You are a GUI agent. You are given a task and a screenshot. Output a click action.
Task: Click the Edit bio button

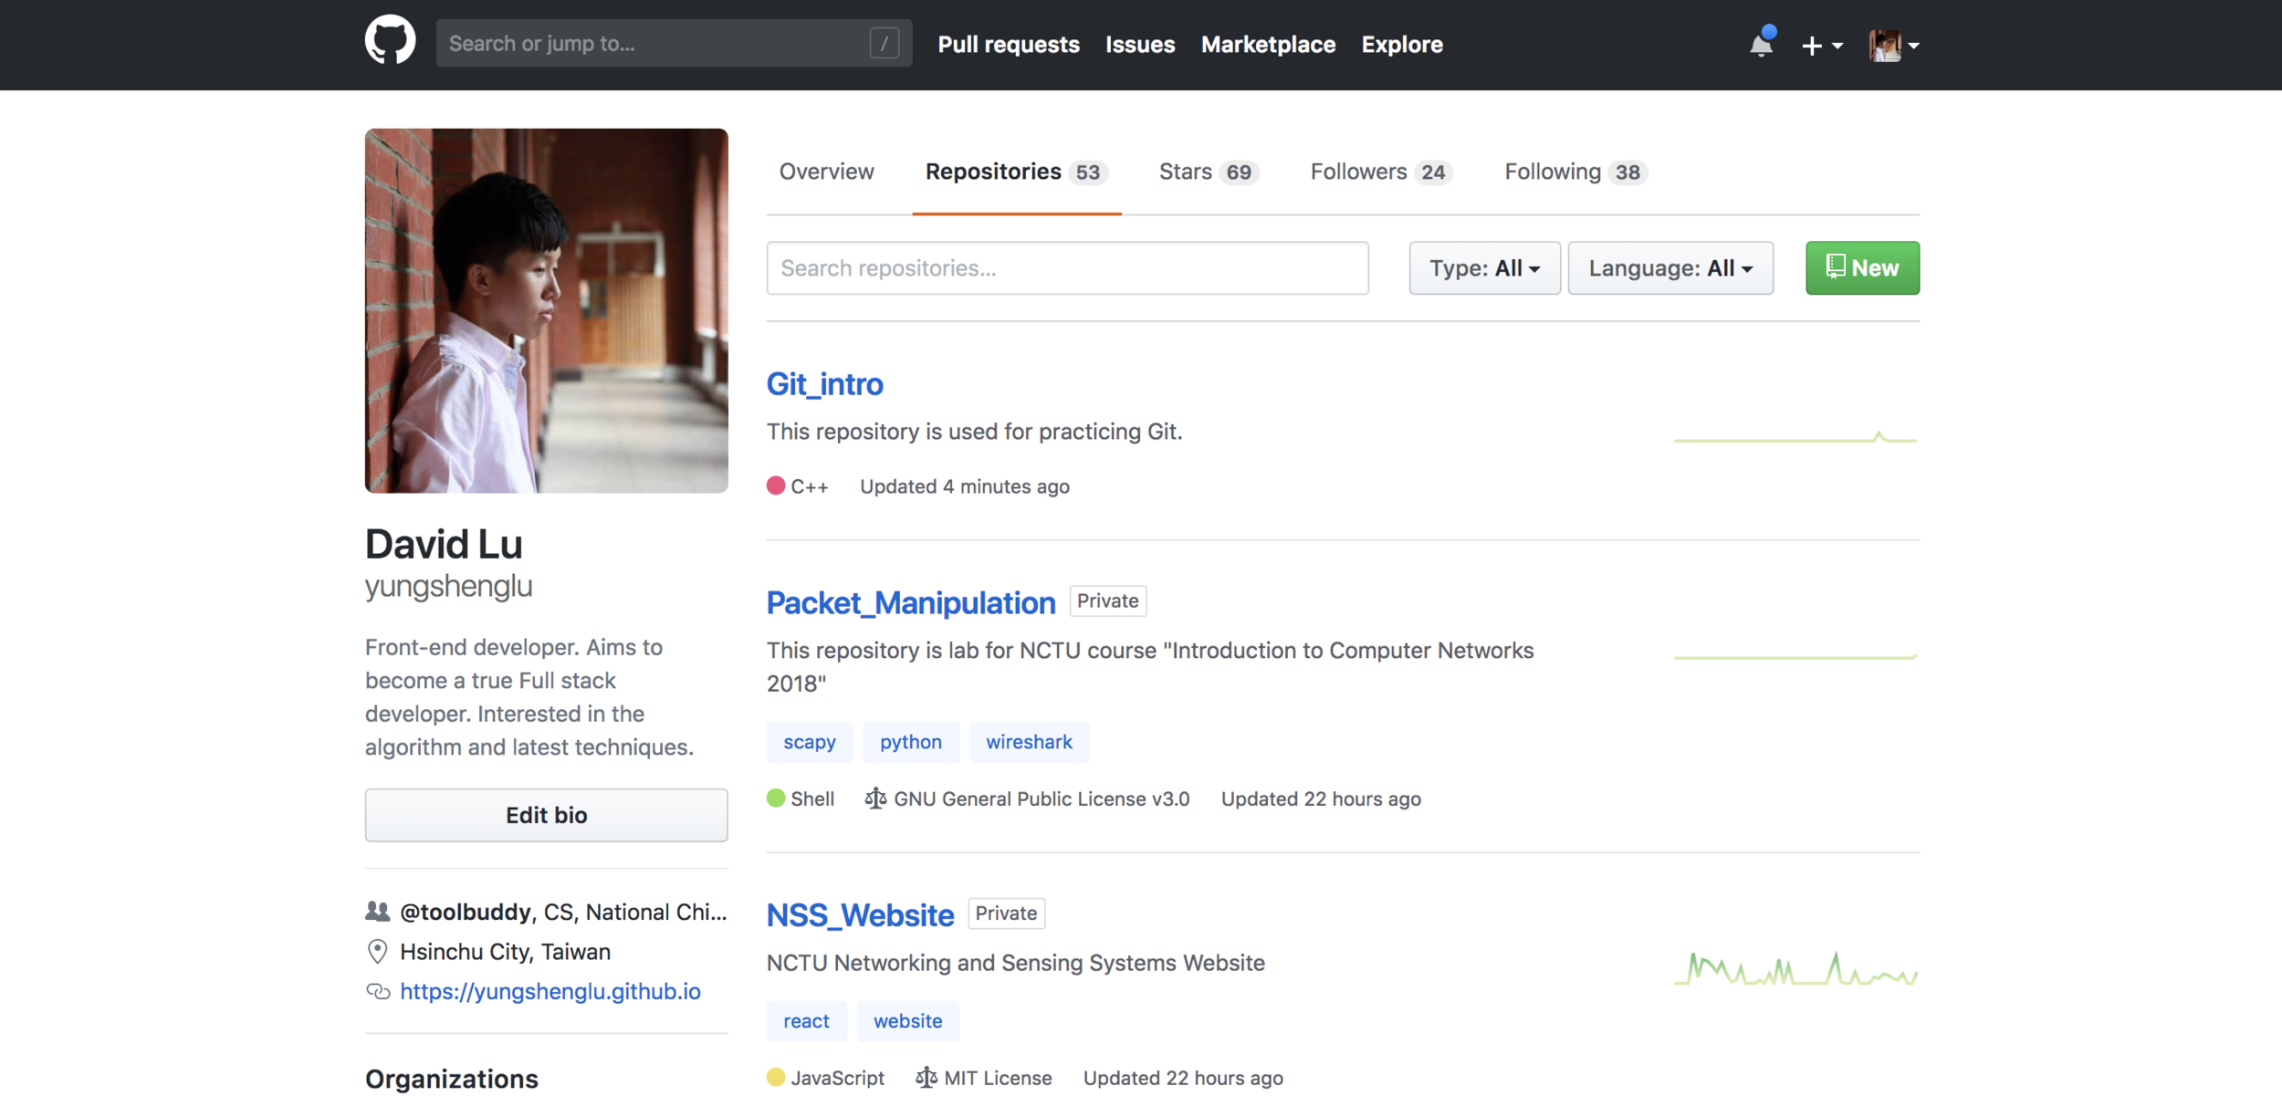click(x=546, y=815)
